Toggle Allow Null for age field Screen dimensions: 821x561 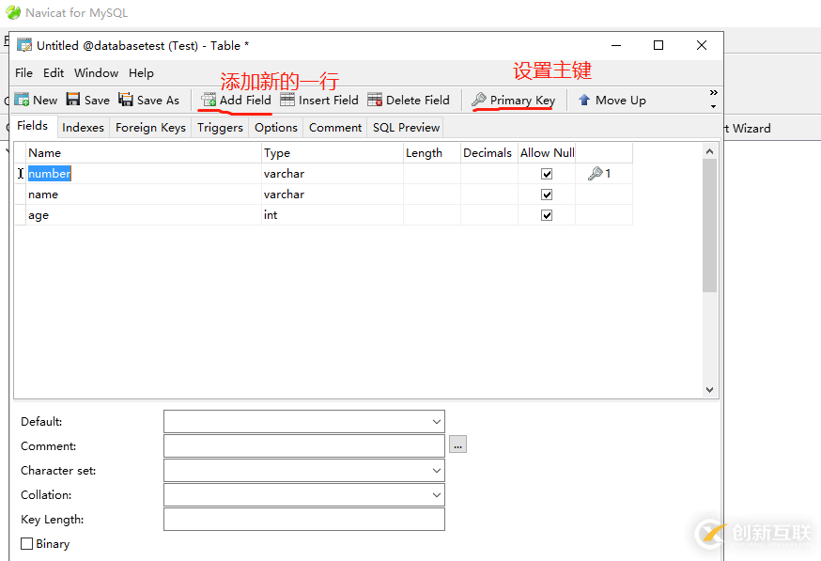547,215
